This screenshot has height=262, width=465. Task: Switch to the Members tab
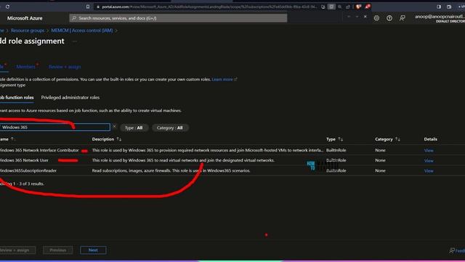(x=26, y=67)
